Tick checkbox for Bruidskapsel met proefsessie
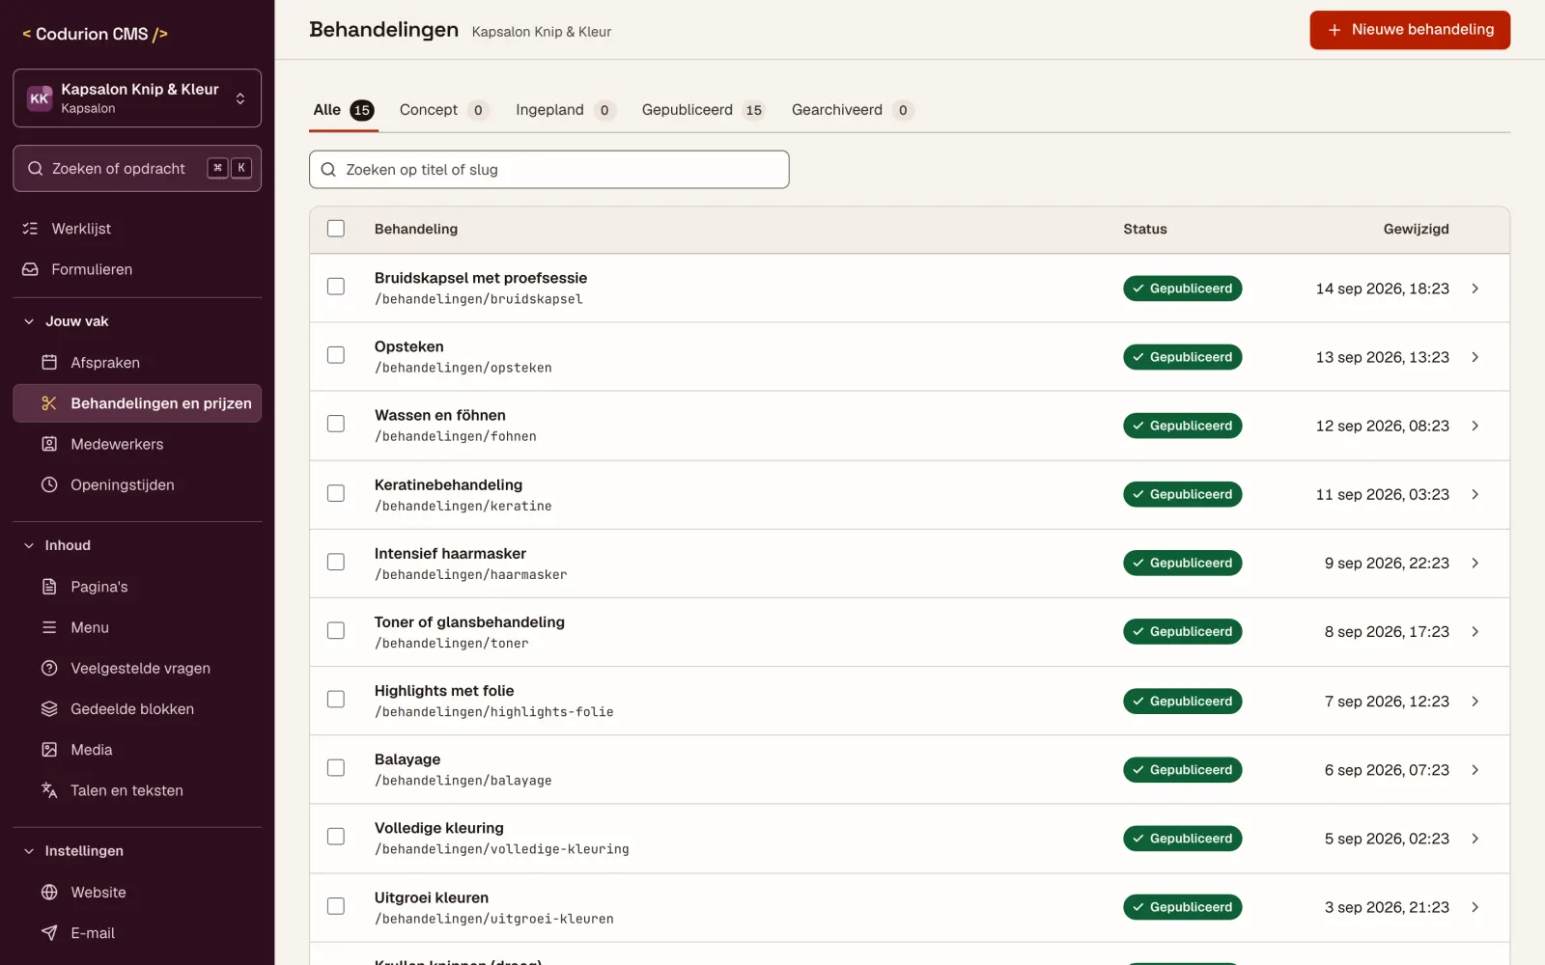The height and width of the screenshot is (965, 1545). coord(336,287)
